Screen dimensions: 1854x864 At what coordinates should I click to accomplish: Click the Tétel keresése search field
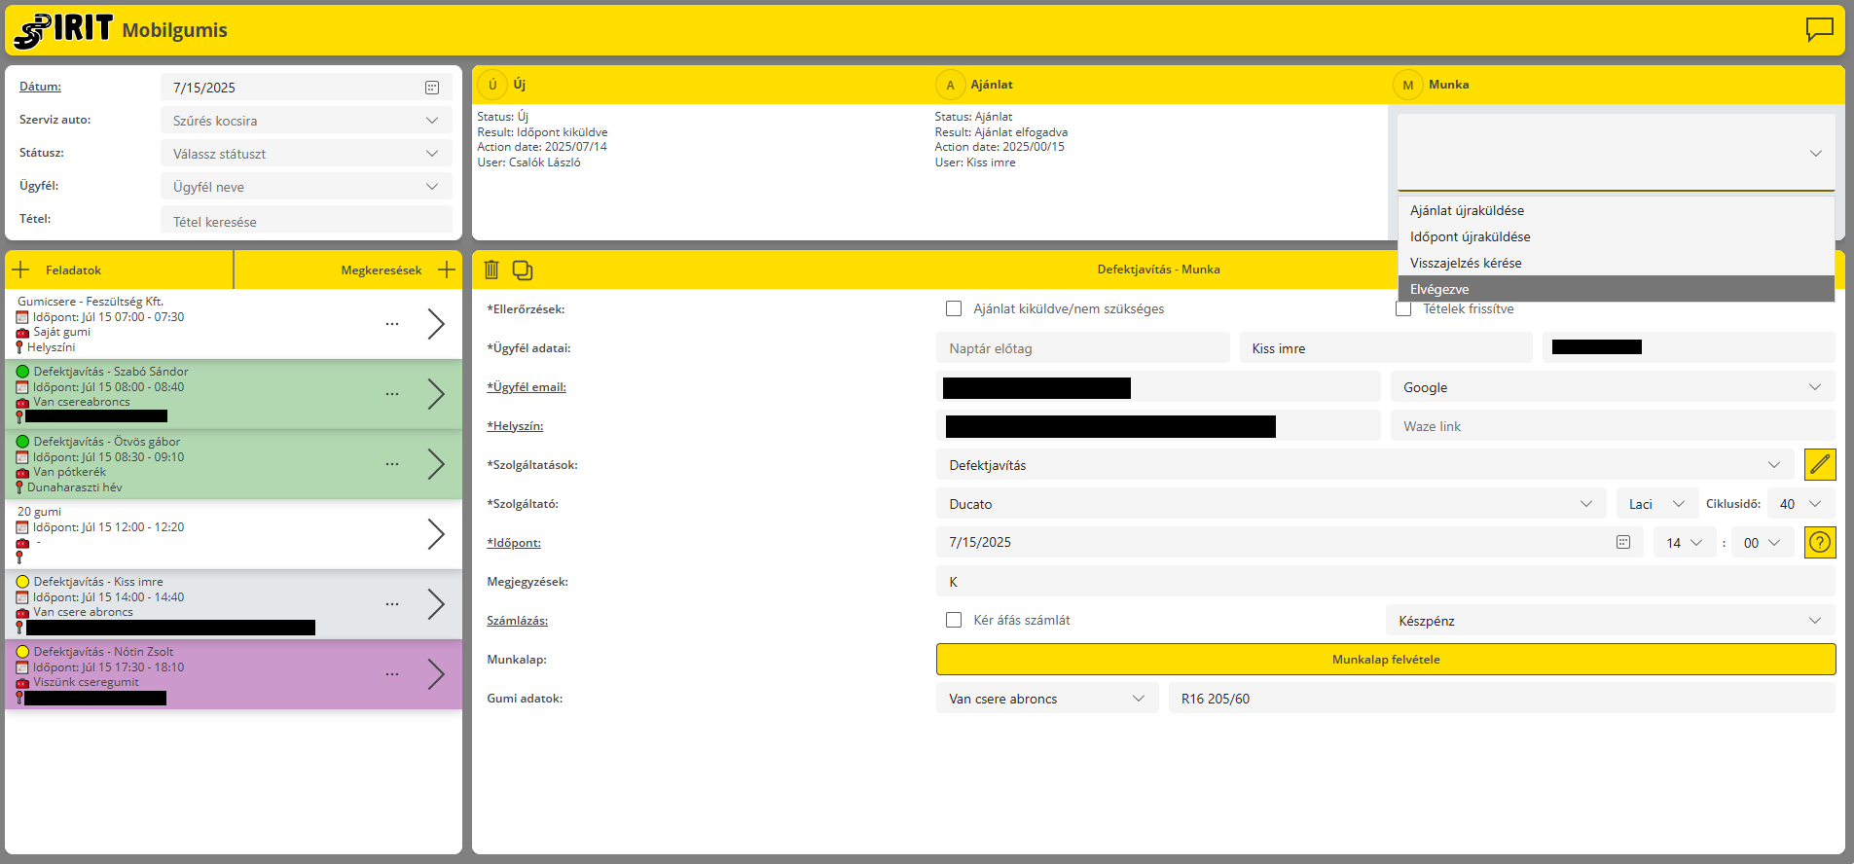(x=307, y=222)
